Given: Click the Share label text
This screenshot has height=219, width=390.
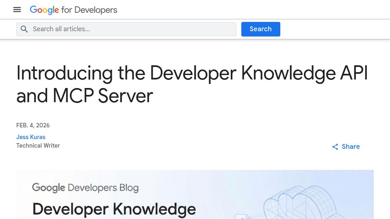Looking at the screenshot, I should tap(351, 146).
